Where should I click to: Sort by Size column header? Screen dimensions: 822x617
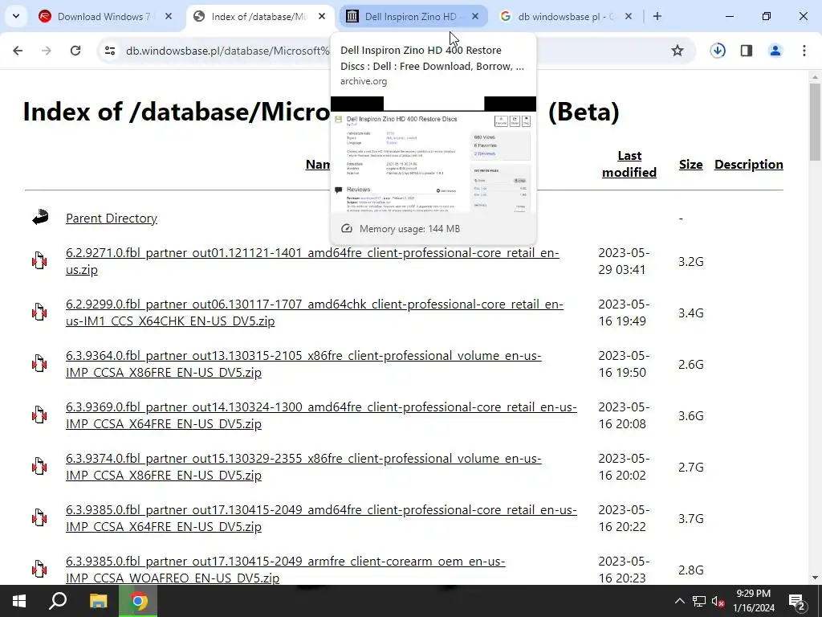pyautogui.click(x=690, y=164)
